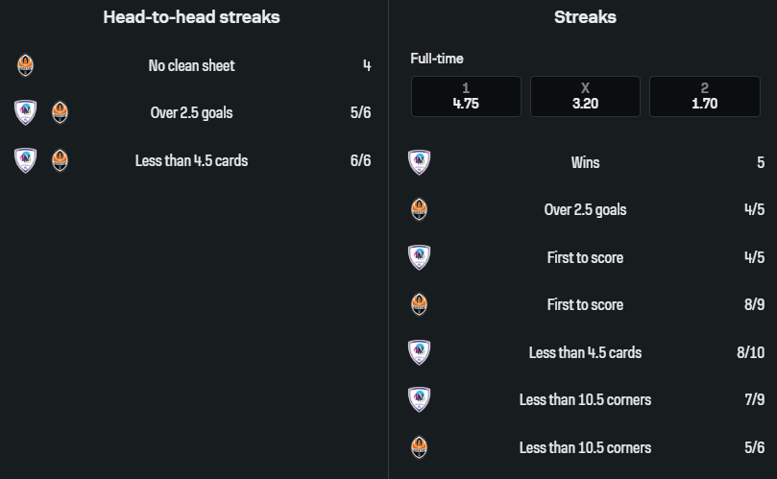Click white crest in the 6/6 cards row
This screenshot has height=479, width=777.
[26, 160]
